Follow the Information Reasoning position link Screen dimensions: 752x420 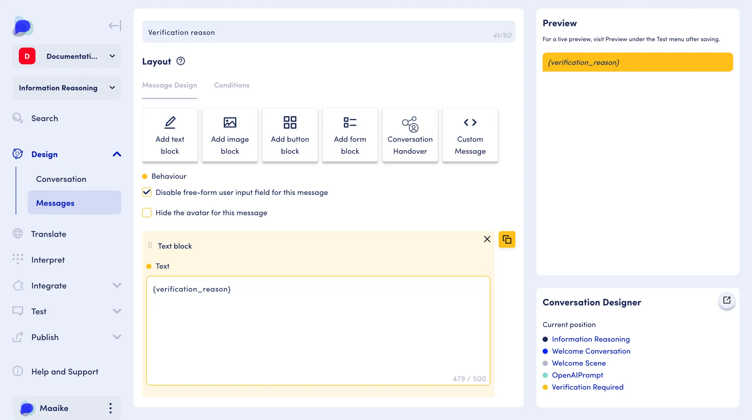pos(591,339)
